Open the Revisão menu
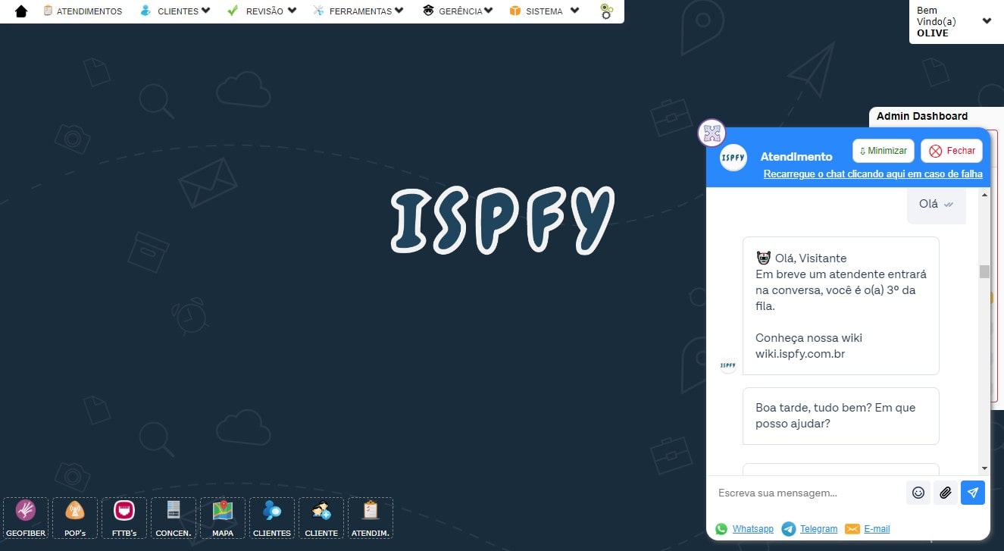Image resolution: width=1004 pixels, height=551 pixels. tap(261, 11)
